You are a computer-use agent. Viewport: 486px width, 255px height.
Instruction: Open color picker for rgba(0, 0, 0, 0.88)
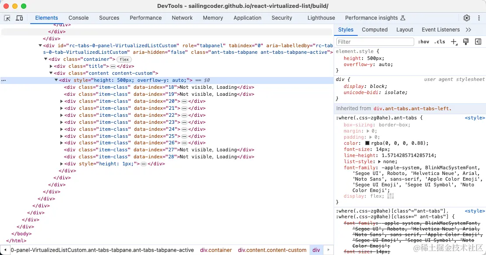tap(368, 143)
